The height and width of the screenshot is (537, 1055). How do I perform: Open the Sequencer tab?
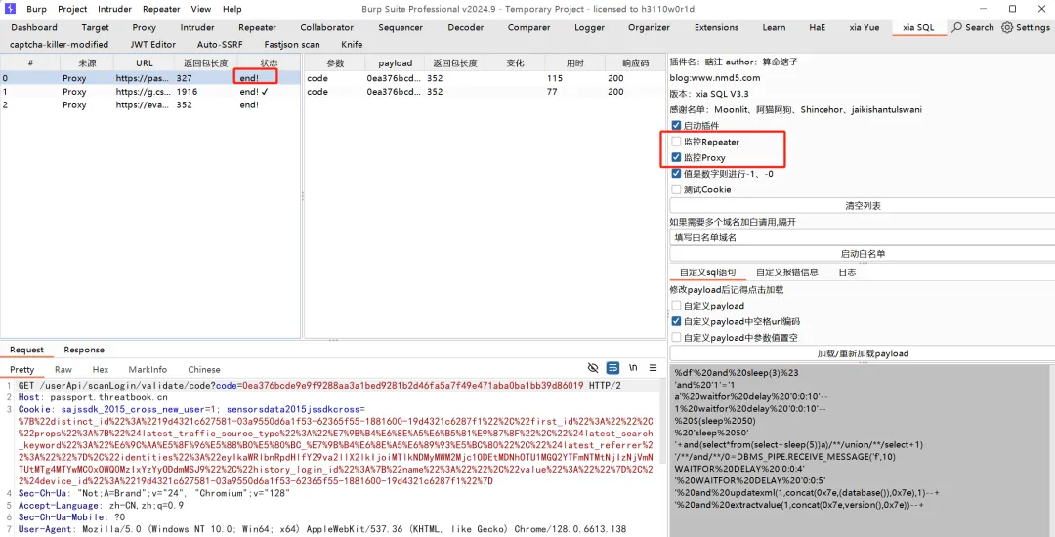(401, 27)
